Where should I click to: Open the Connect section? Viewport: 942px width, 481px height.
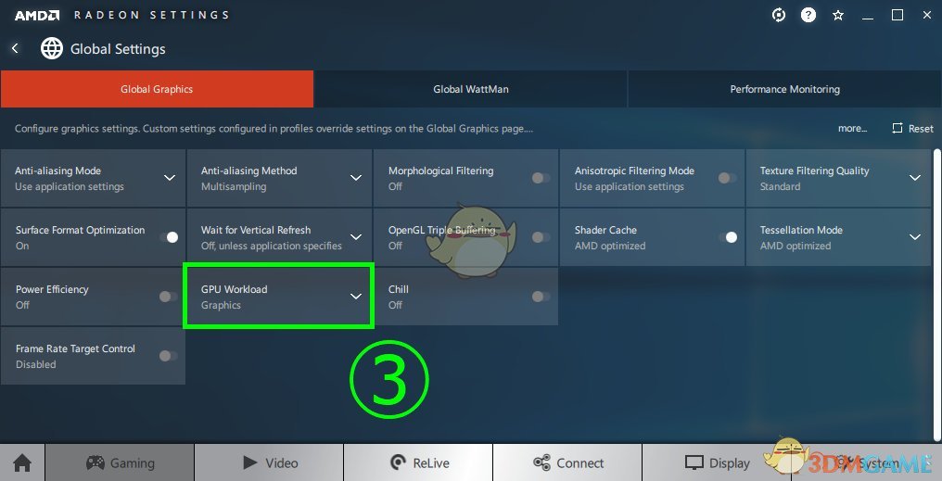click(x=567, y=463)
